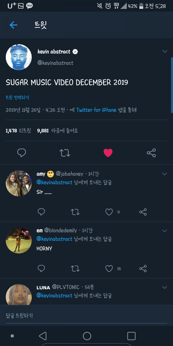Click the share icon on Kevin's tweet
Screen dimensions: 173x346
151,153
